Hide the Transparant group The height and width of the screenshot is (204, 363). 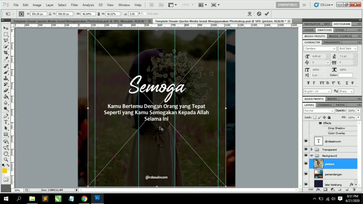[306, 149]
